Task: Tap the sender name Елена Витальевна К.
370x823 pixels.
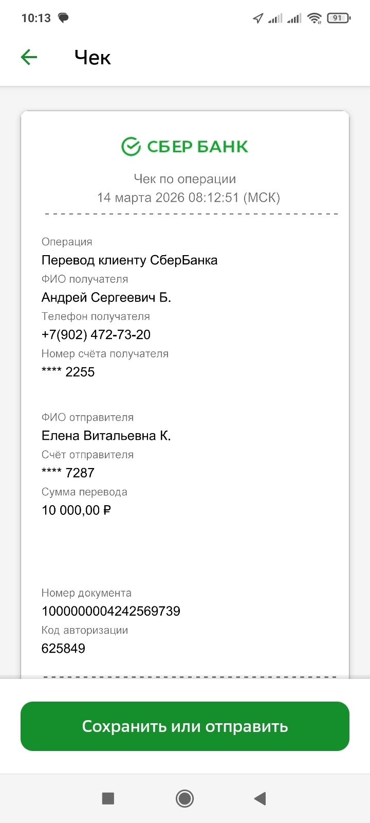Action: pos(106,436)
